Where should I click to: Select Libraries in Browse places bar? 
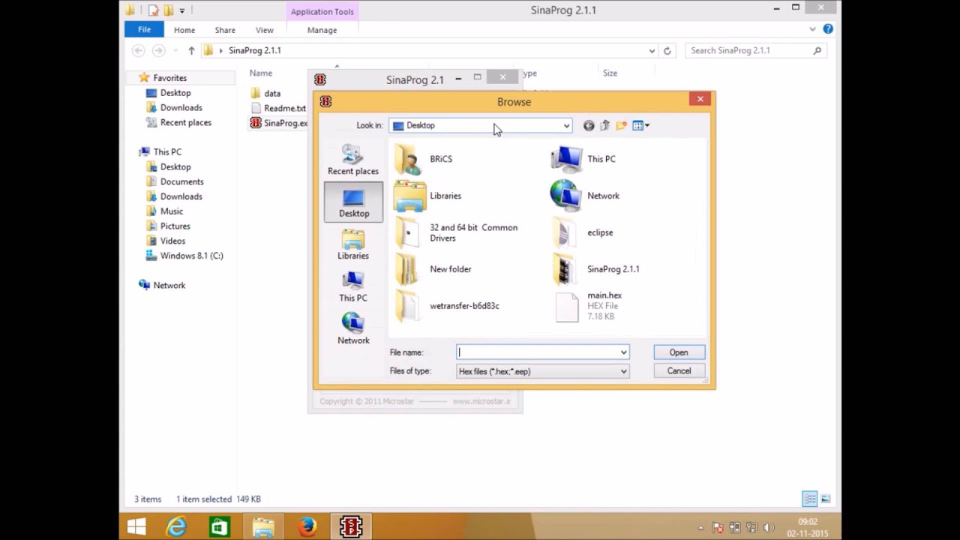[353, 245]
